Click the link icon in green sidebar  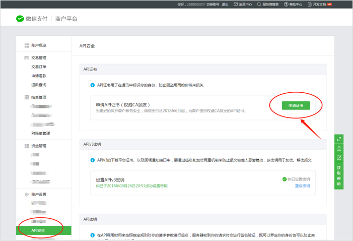[339, 139]
